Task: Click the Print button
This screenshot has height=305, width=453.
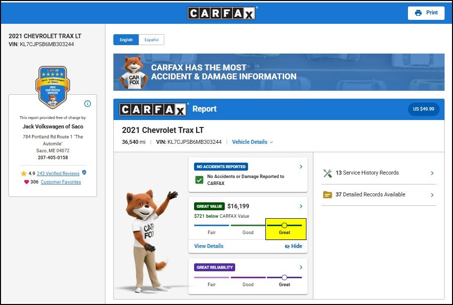Action: 426,13
